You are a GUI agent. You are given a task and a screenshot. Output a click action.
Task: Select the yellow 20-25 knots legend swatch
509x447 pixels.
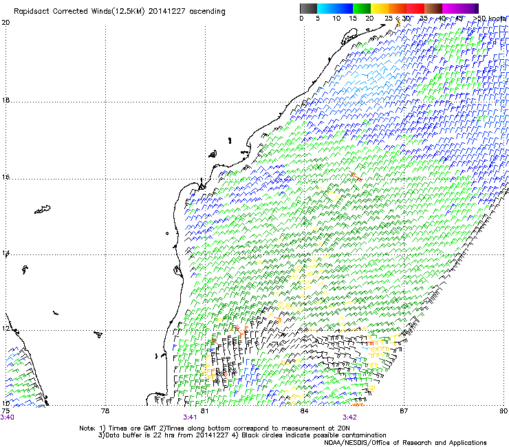click(x=380, y=8)
